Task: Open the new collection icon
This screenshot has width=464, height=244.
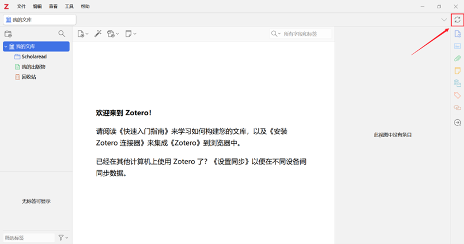Action: pos(8,34)
